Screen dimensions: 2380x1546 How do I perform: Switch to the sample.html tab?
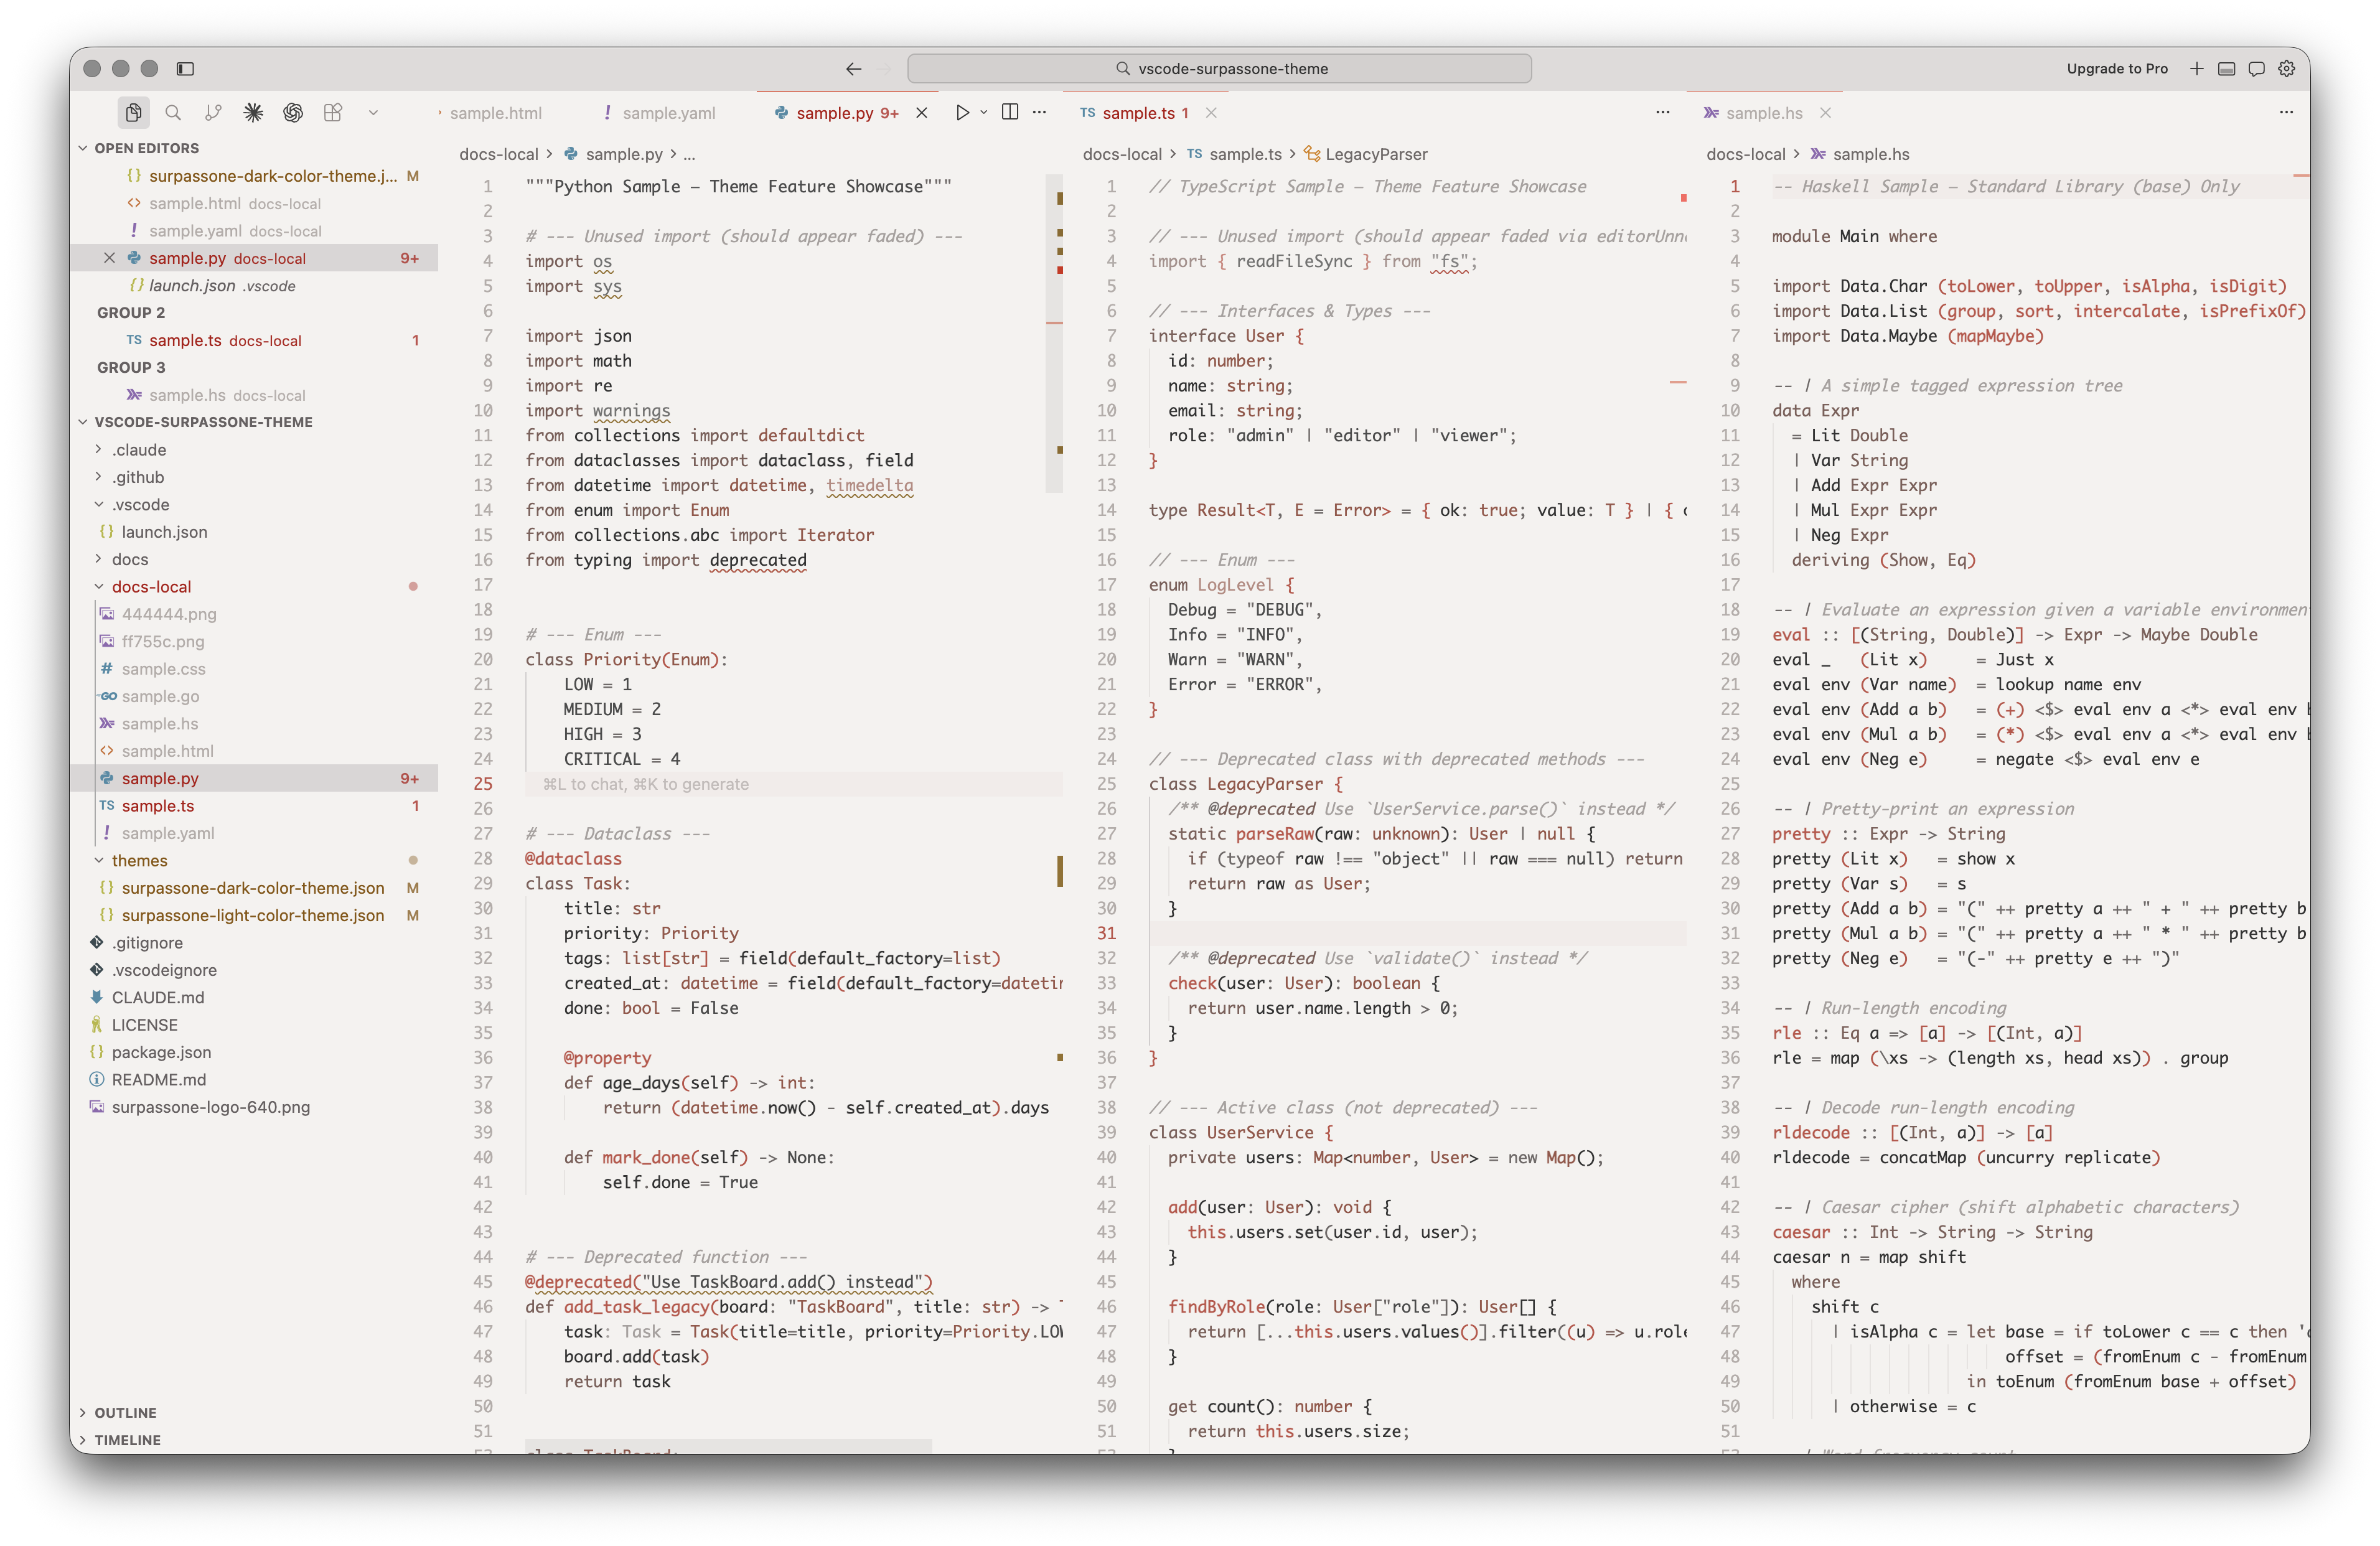495,113
